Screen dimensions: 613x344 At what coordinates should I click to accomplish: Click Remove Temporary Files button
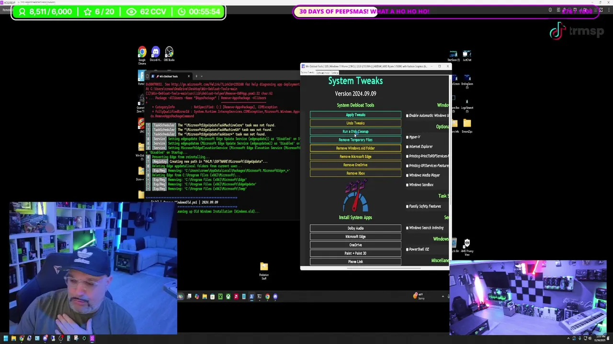[355, 140]
